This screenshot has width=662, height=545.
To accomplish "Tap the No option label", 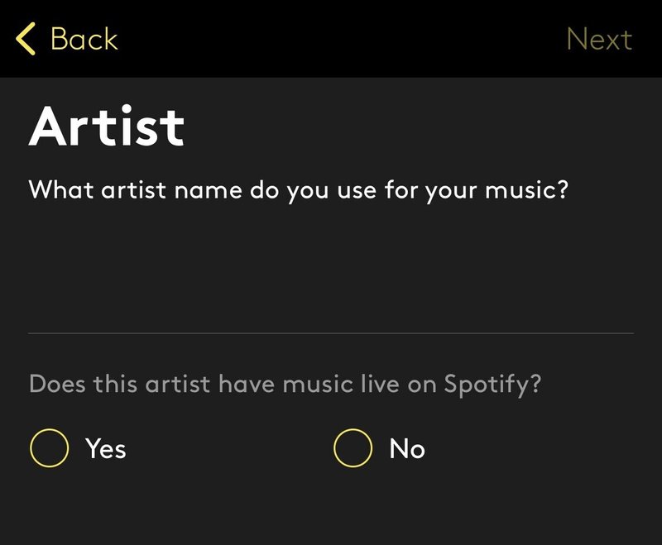I will (407, 448).
